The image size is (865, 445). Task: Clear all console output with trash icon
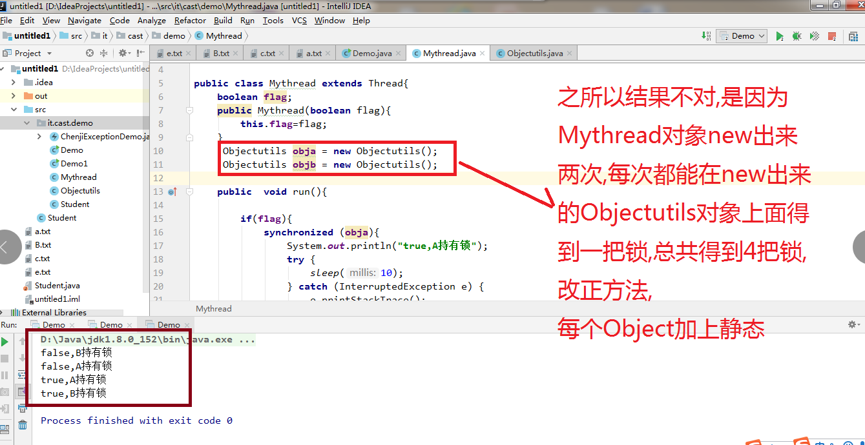coord(23,425)
